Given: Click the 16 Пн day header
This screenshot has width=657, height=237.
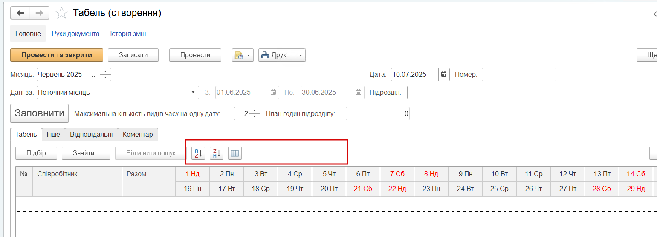Looking at the screenshot, I should tap(193, 189).
